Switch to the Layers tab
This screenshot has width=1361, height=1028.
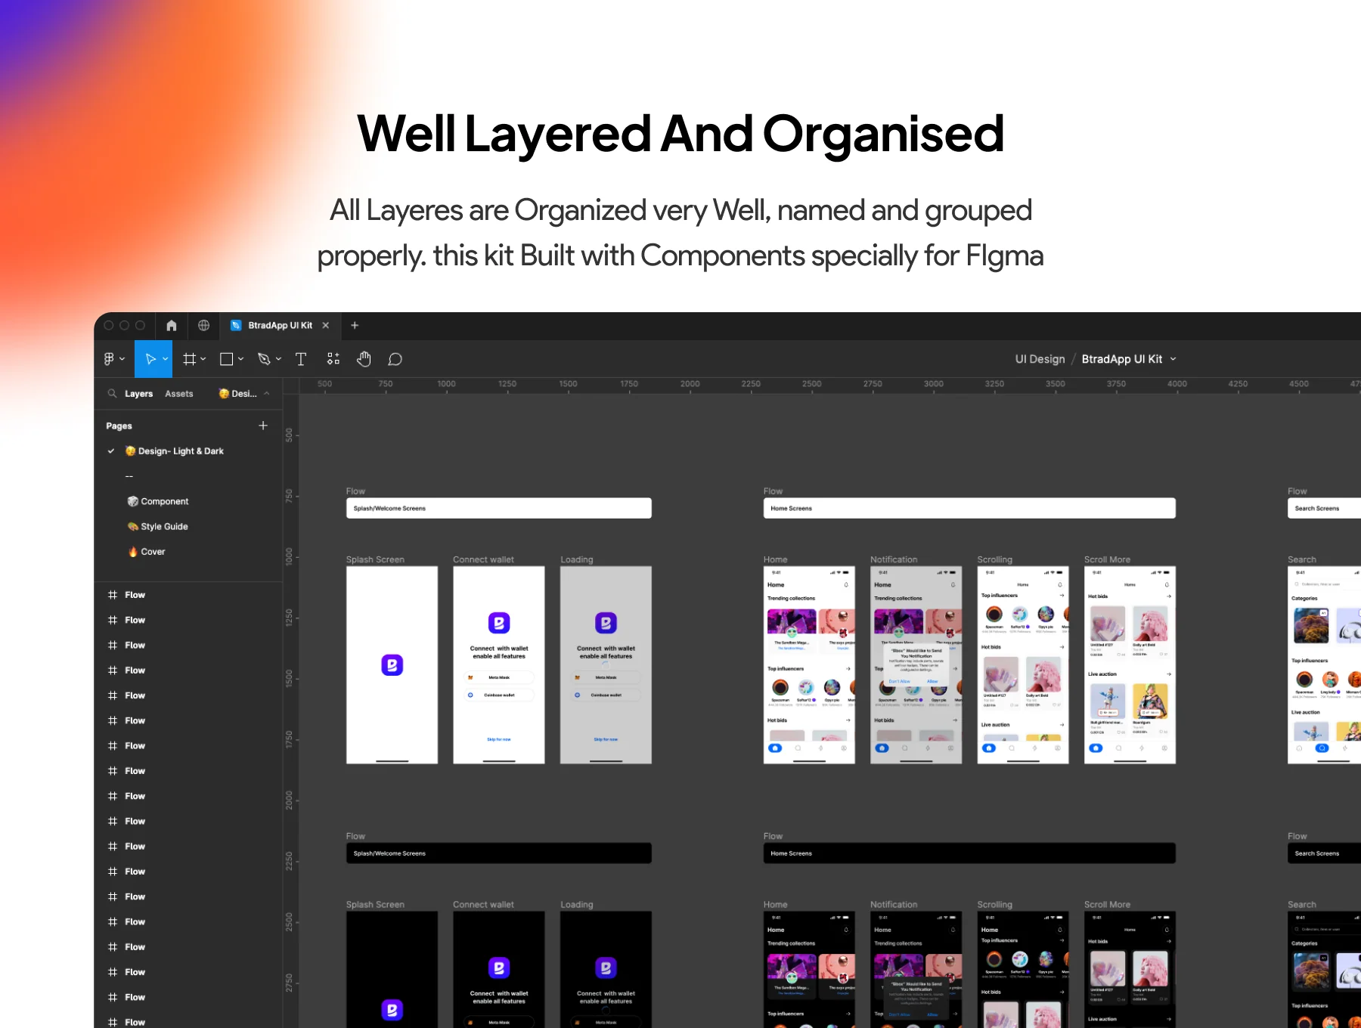[139, 394]
